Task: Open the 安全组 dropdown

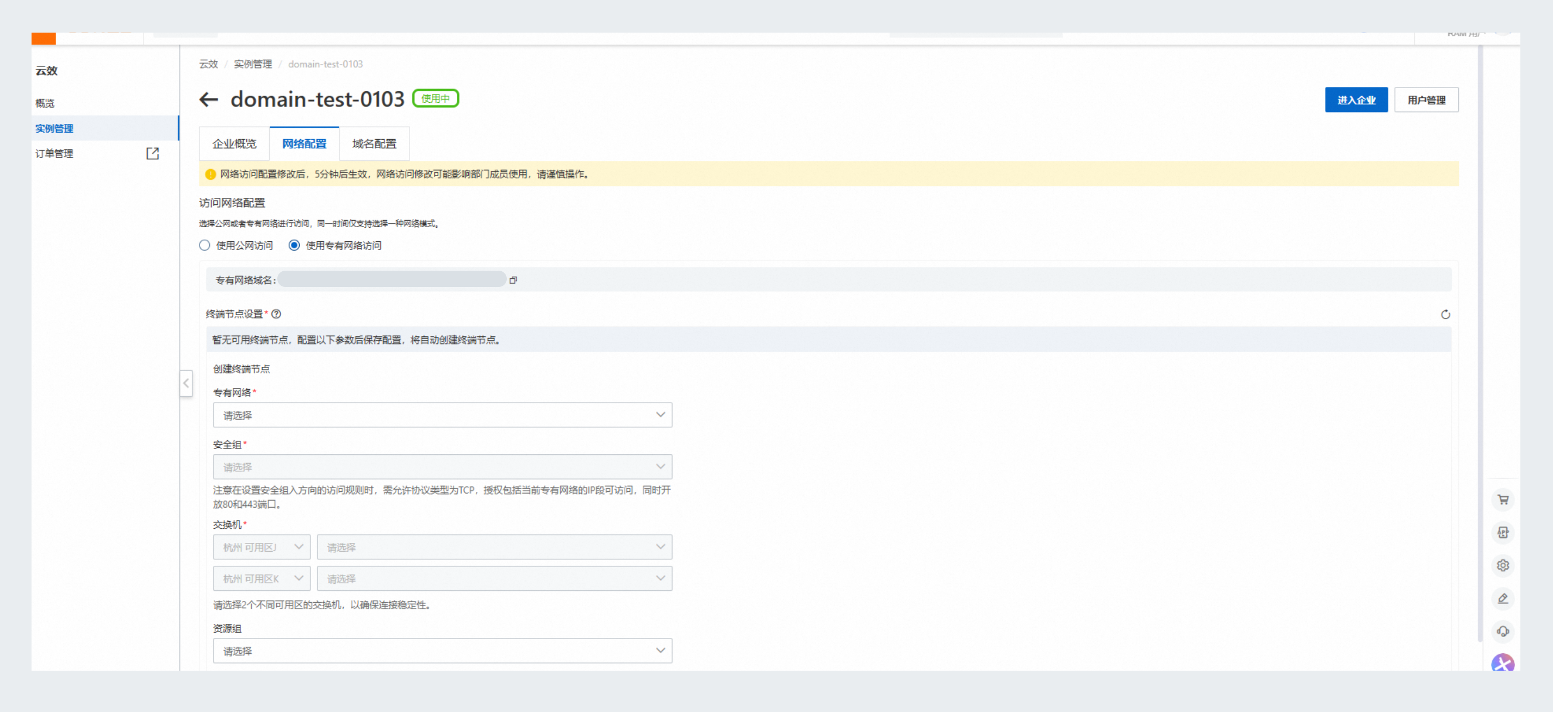Action: tap(443, 467)
